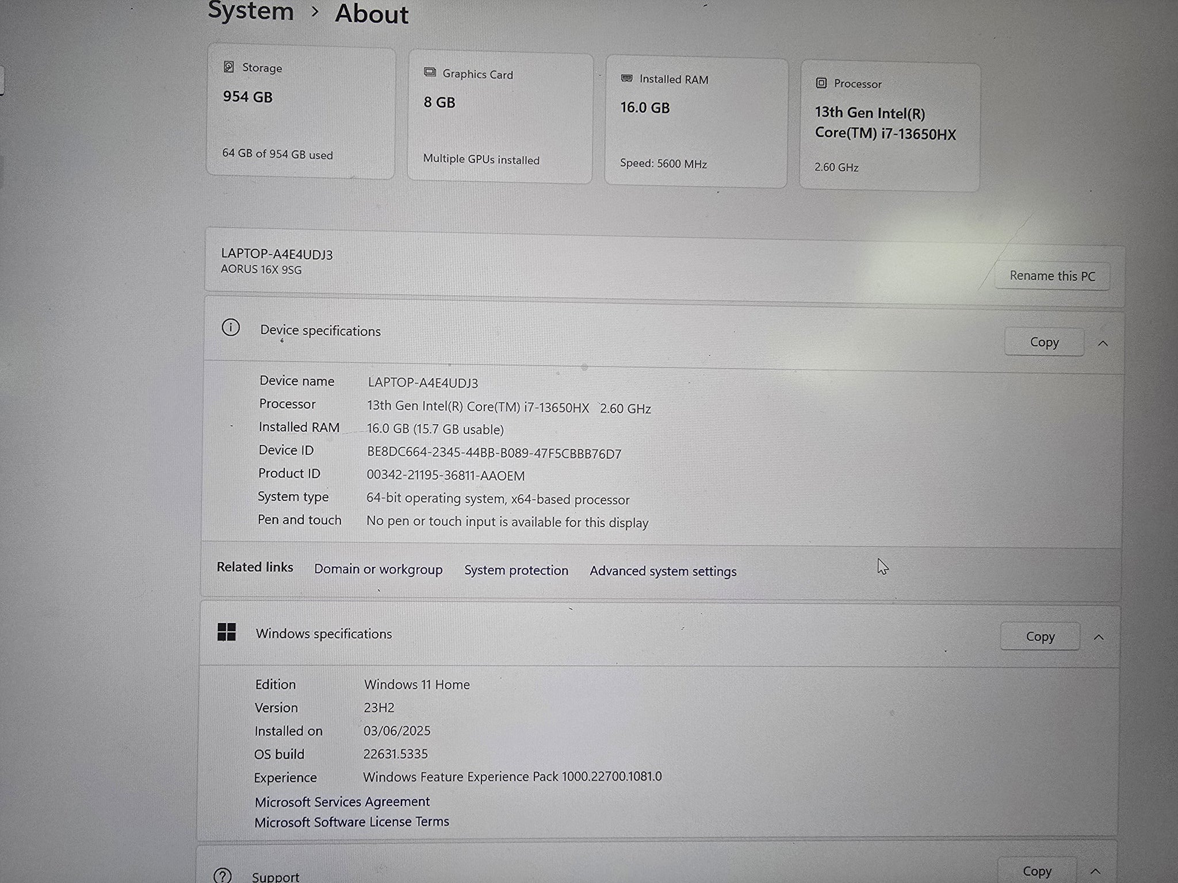Click Rename this PC button
The image size is (1178, 883).
1052,276
